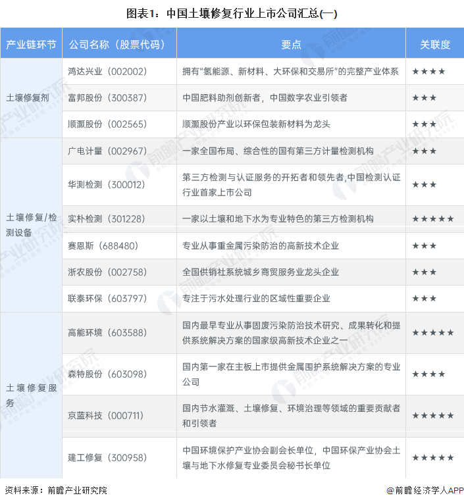Click the five-star rating for 京蓝科技

pyautogui.click(x=433, y=416)
